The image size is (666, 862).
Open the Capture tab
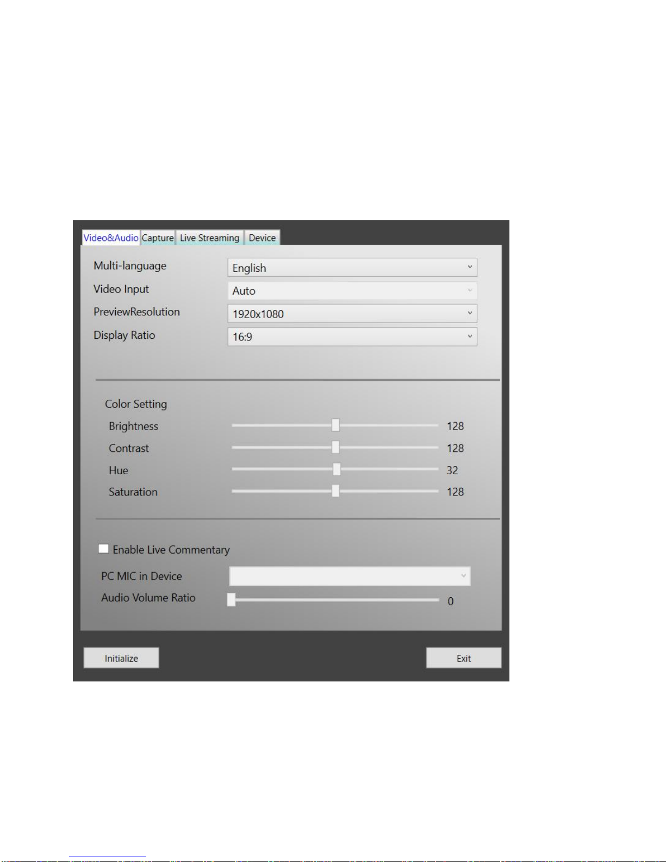(158, 238)
